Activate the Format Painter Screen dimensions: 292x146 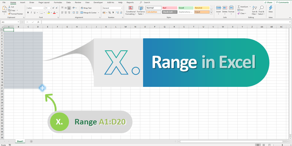(x=15, y=14)
